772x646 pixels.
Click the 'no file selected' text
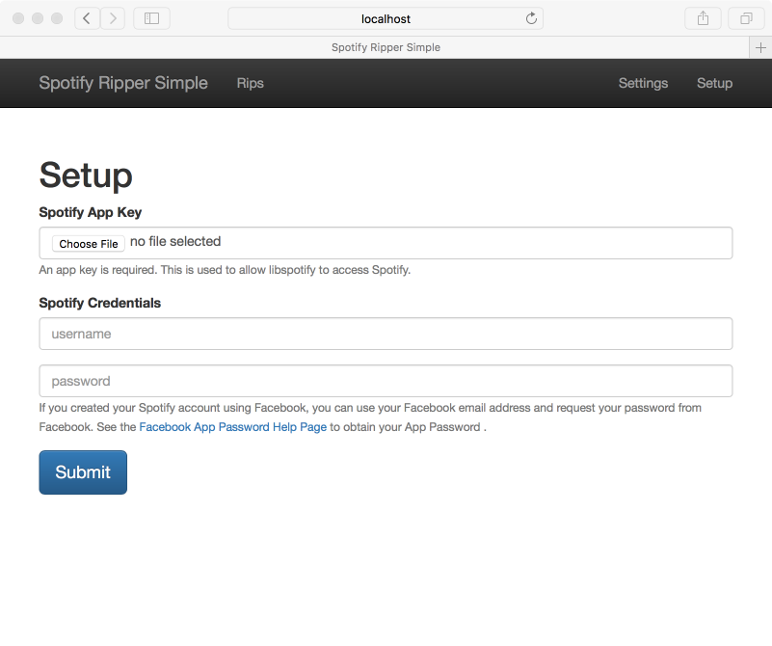click(175, 241)
